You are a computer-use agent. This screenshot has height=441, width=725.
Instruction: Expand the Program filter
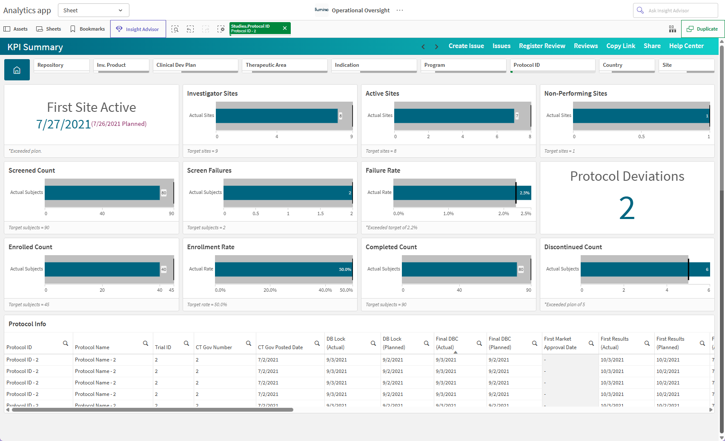pos(464,65)
